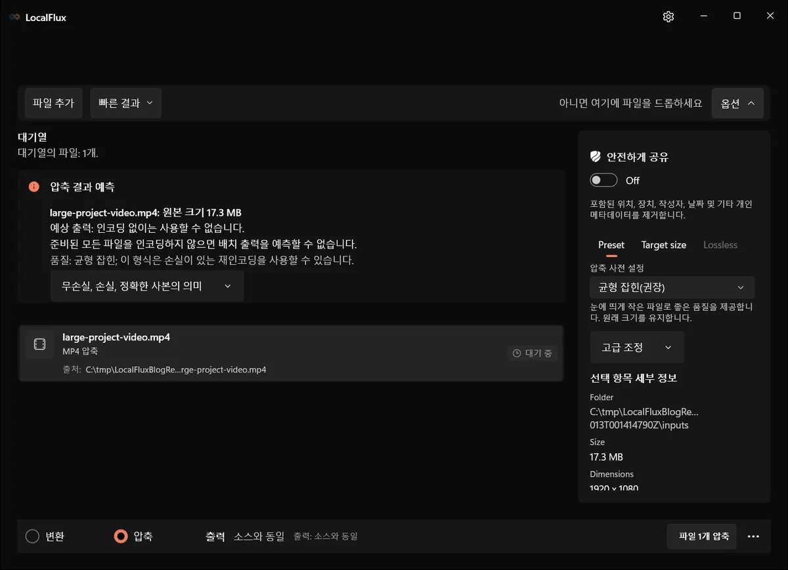The image size is (788, 570).
Task: Open the three-dot more options menu
Action: (x=753, y=537)
